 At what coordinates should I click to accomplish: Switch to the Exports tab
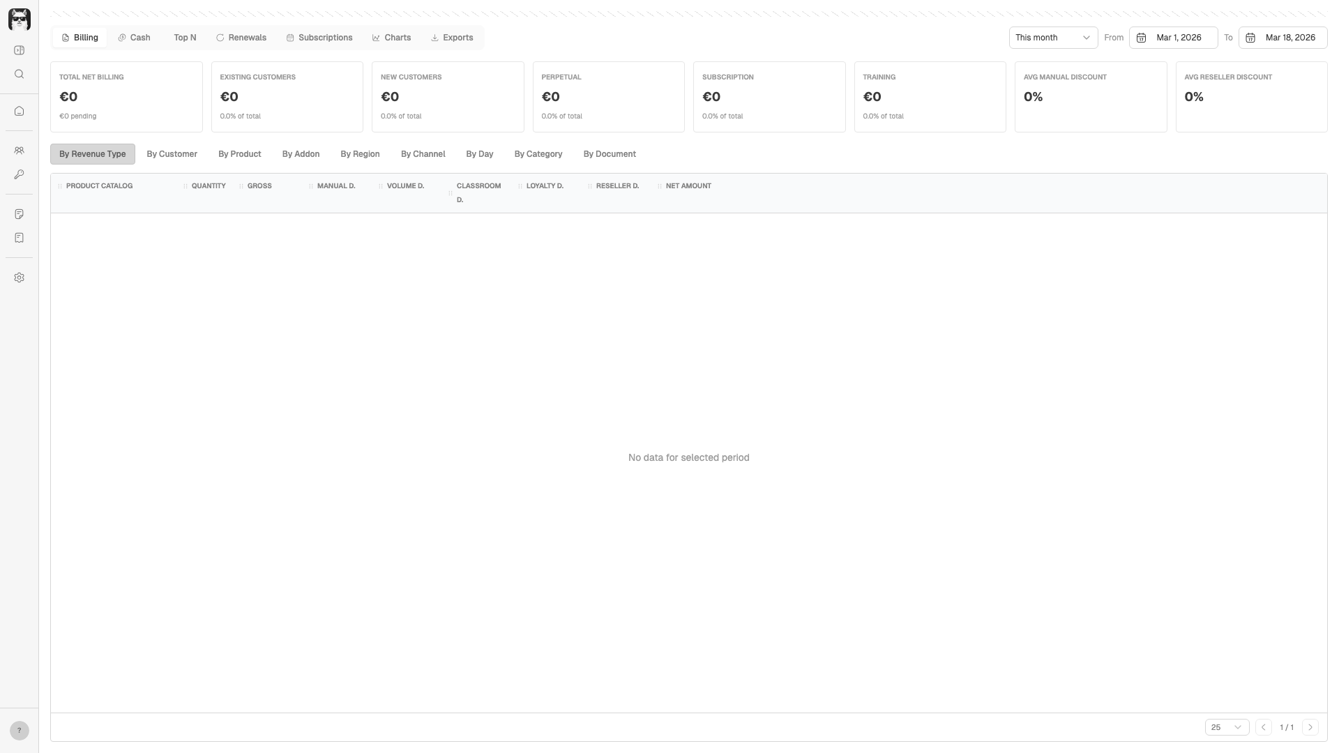coord(452,38)
